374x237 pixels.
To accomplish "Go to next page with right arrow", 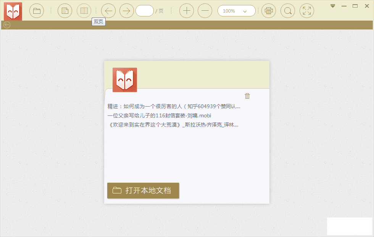I will [127, 11].
